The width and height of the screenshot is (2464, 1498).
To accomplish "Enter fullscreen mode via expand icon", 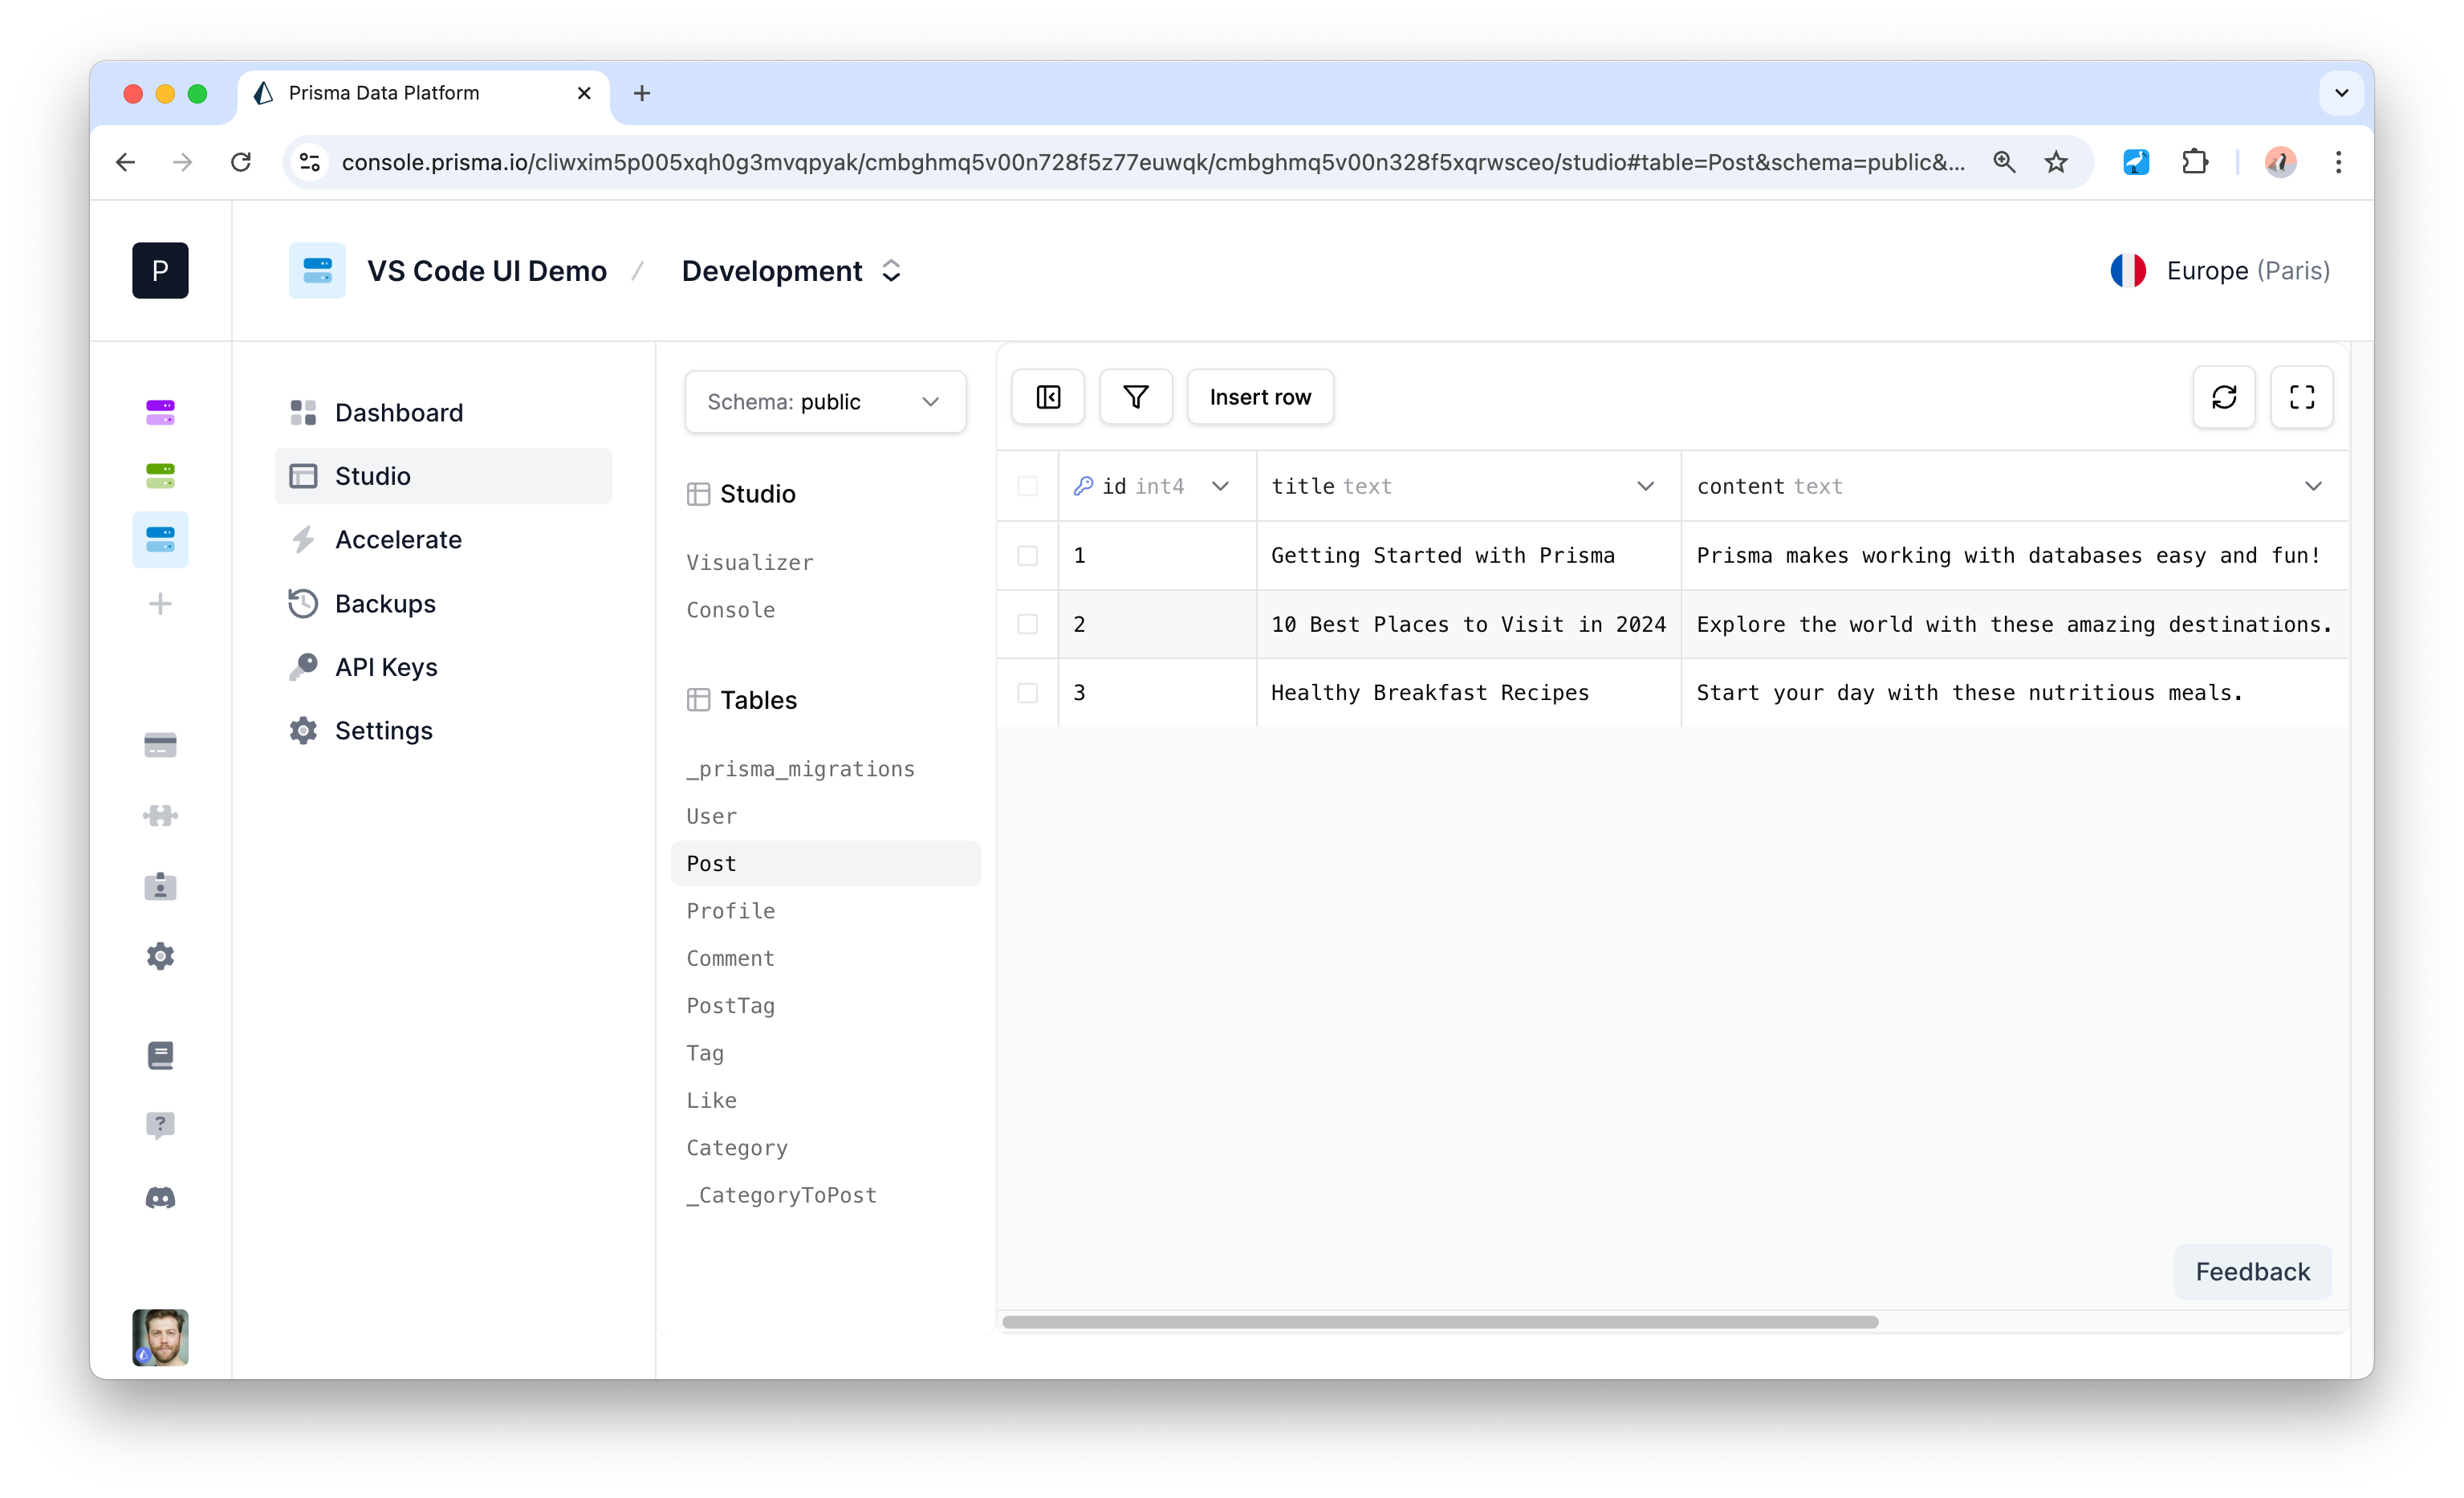I will [x=2301, y=397].
